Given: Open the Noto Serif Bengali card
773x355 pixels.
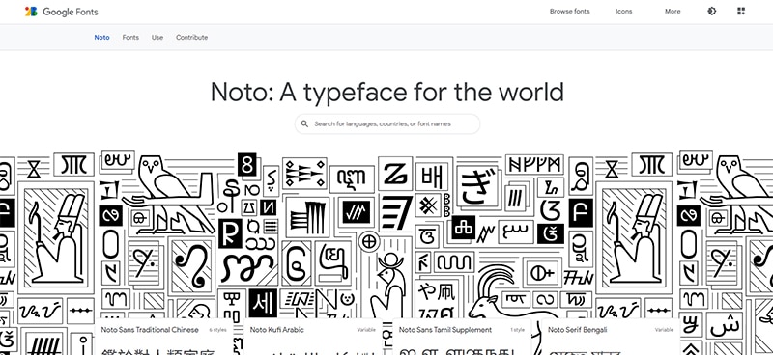Looking at the screenshot, I should tap(611, 337).
